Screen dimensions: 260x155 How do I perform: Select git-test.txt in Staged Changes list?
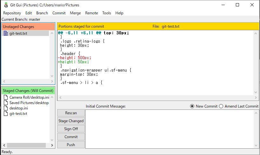point(18,114)
